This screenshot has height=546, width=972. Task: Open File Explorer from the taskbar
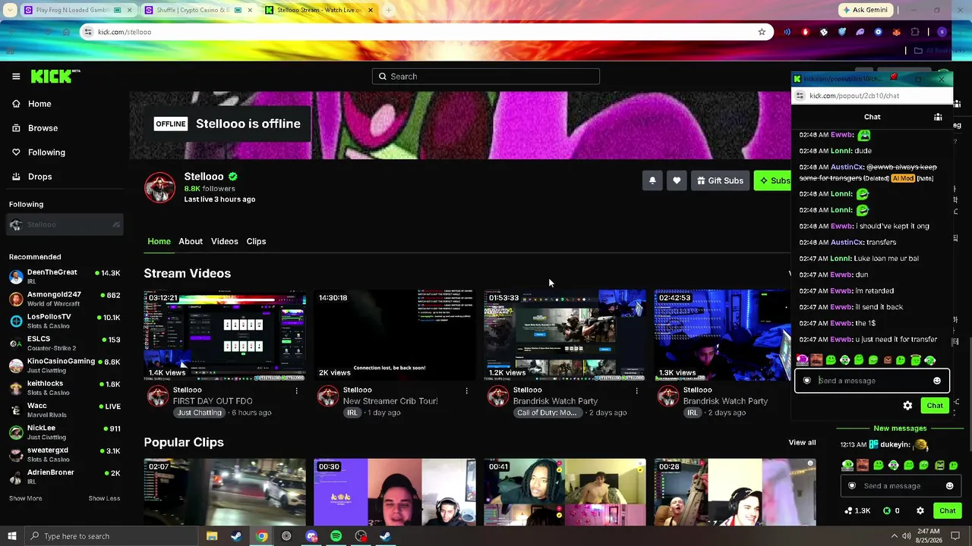212,536
